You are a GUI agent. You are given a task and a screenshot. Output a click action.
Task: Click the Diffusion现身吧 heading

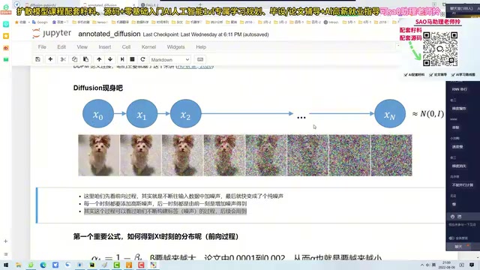(98, 88)
